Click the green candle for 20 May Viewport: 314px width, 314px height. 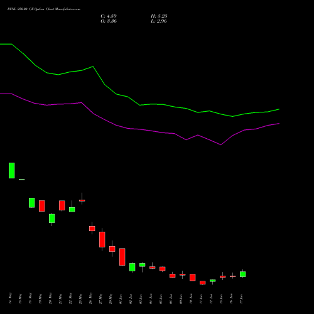coord(52,219)
